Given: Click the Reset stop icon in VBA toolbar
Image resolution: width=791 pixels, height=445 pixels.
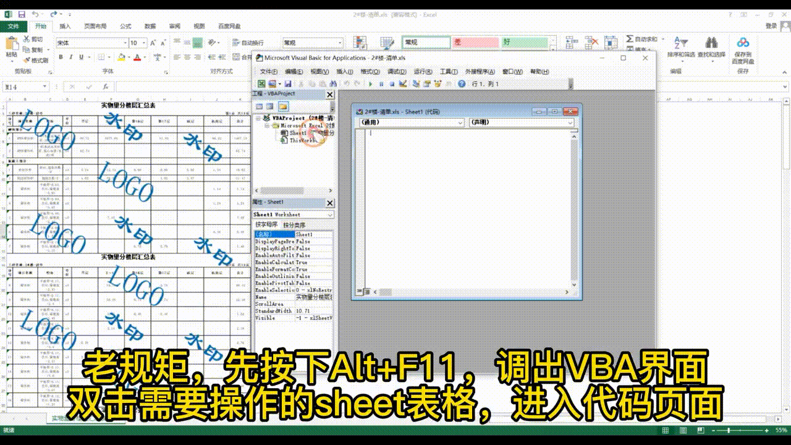Looking at the screenshot, I should [x=392, y=83].
